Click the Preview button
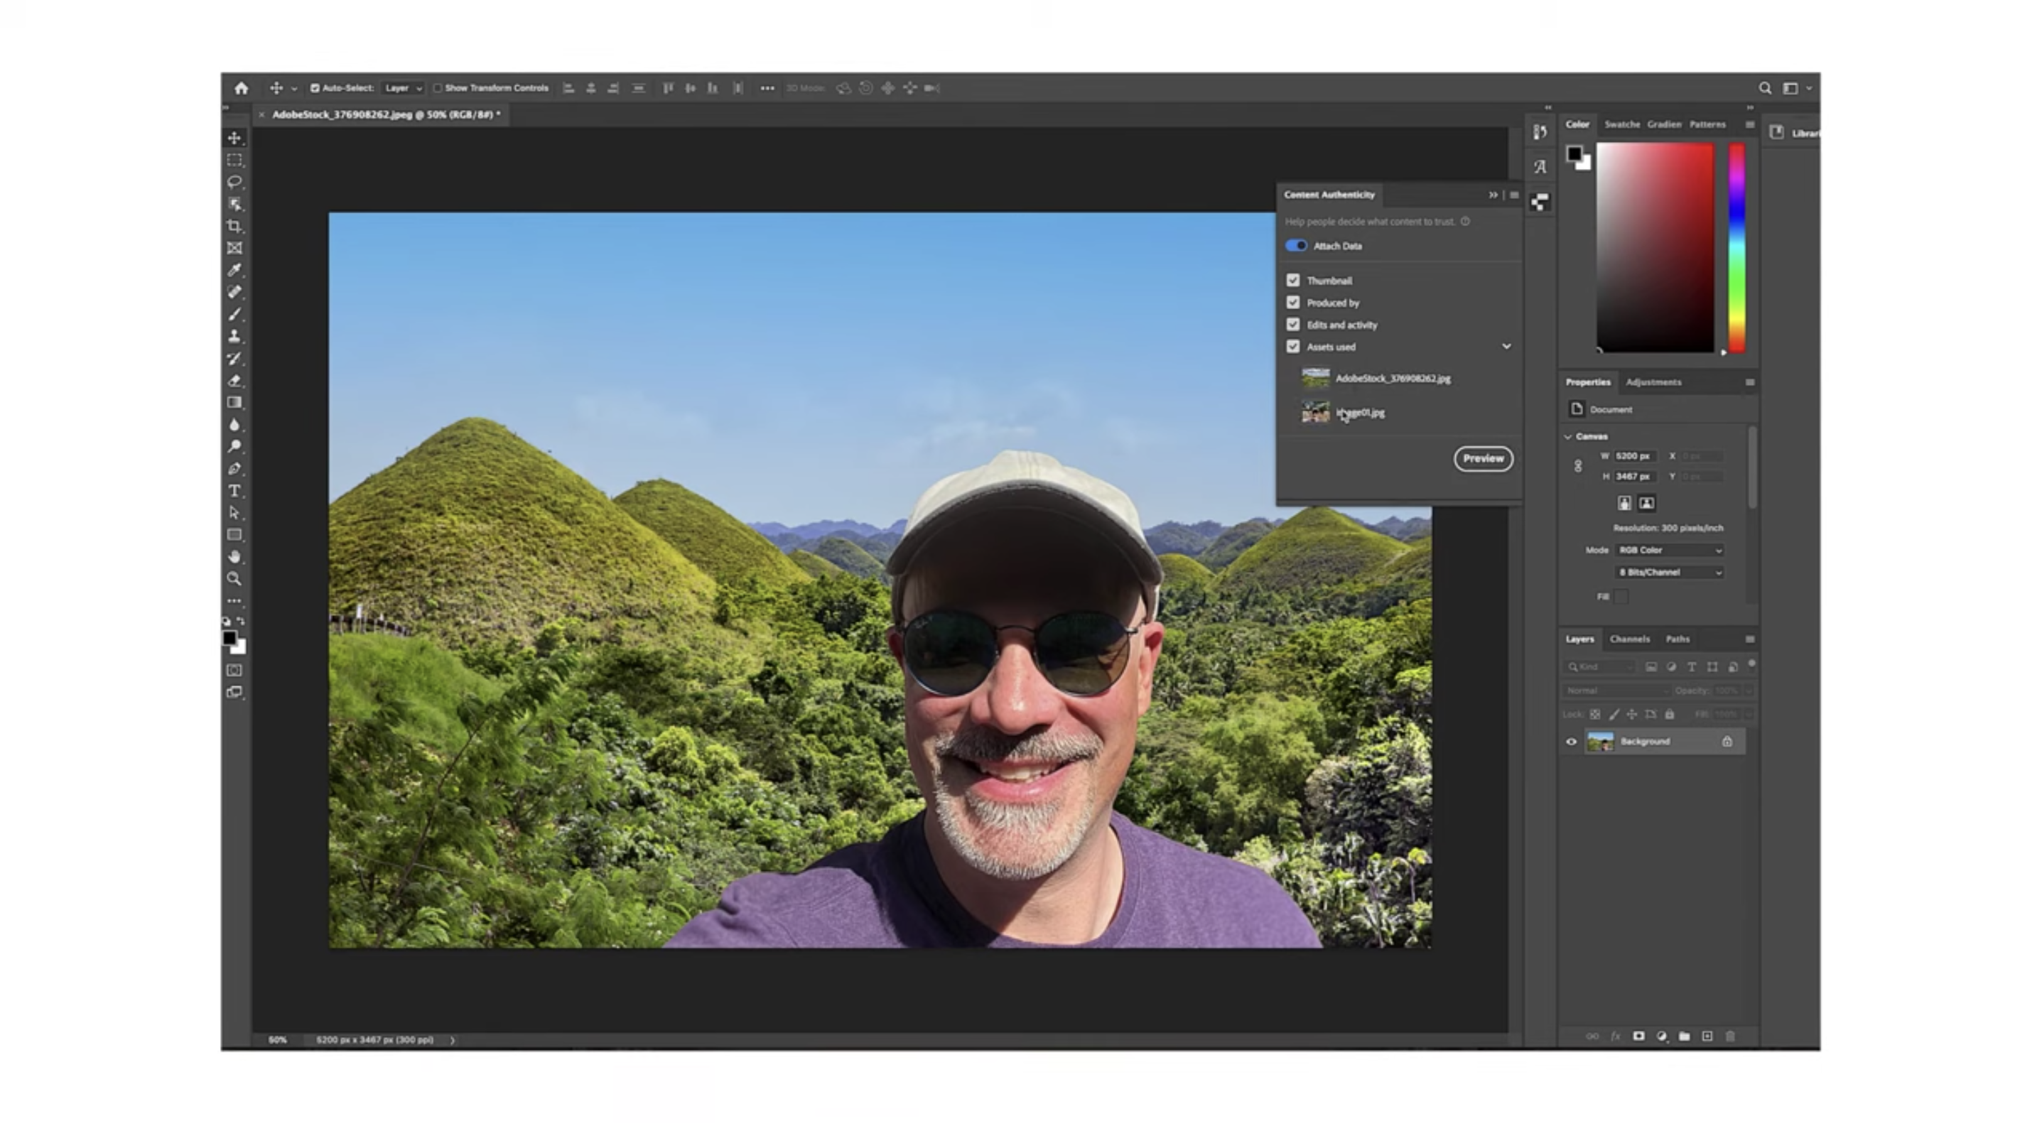Screen dimensions: 2042x1131 pos(1483,459)
